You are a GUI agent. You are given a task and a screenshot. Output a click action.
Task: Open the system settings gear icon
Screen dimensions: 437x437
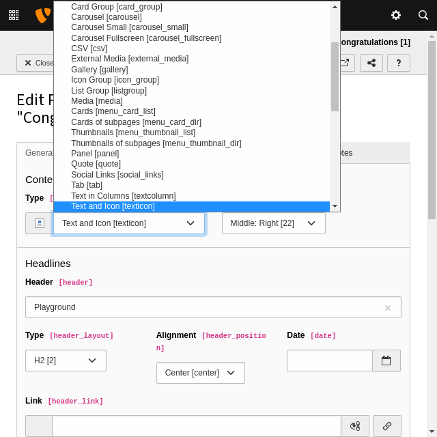396,15
